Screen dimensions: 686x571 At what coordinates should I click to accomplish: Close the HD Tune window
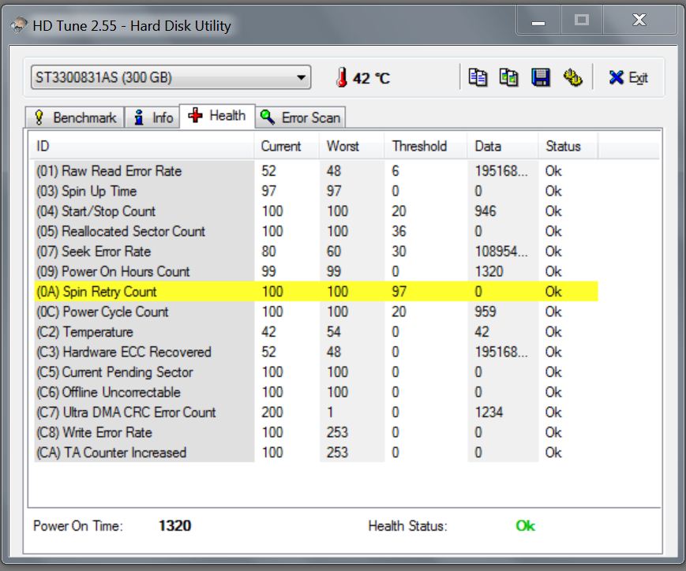click(x=639, y=21)
